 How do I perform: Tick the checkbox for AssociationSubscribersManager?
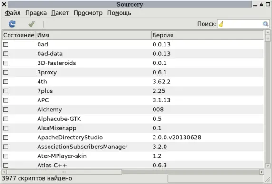pos(6,147)
